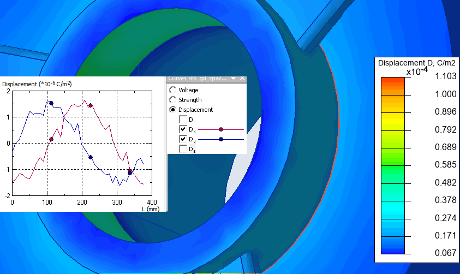Uncheck the Dy component checkbox
Screen dimensions: 460x274
click(x=183, y=139)
